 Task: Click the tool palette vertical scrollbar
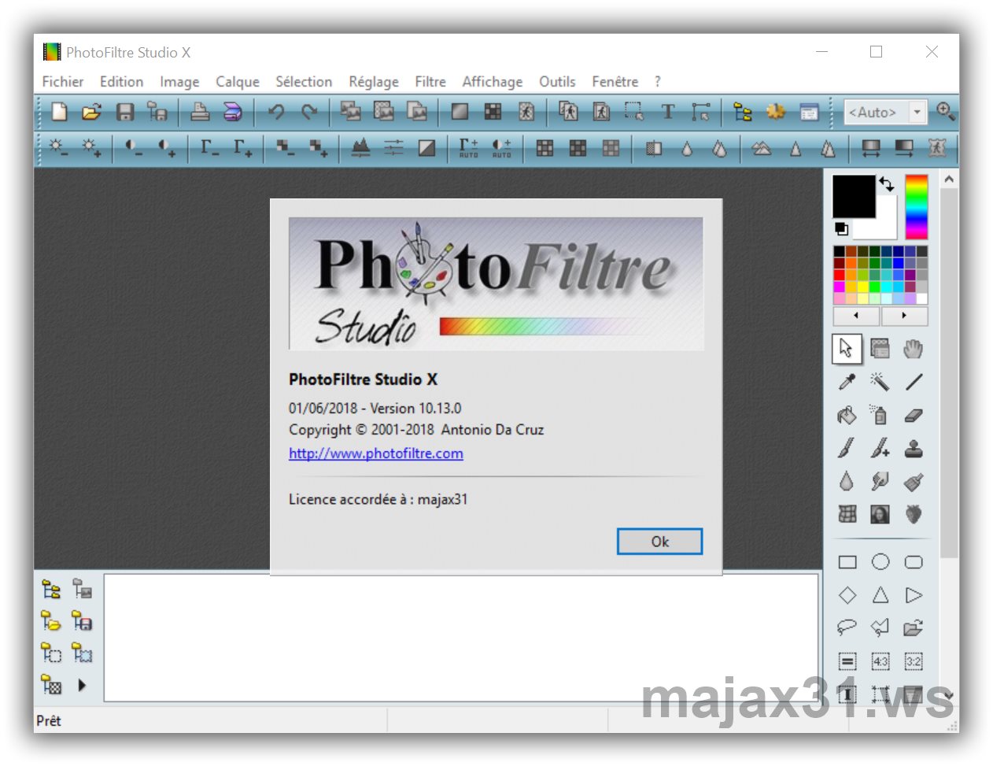pyautogui.click(x=950, y=374)
